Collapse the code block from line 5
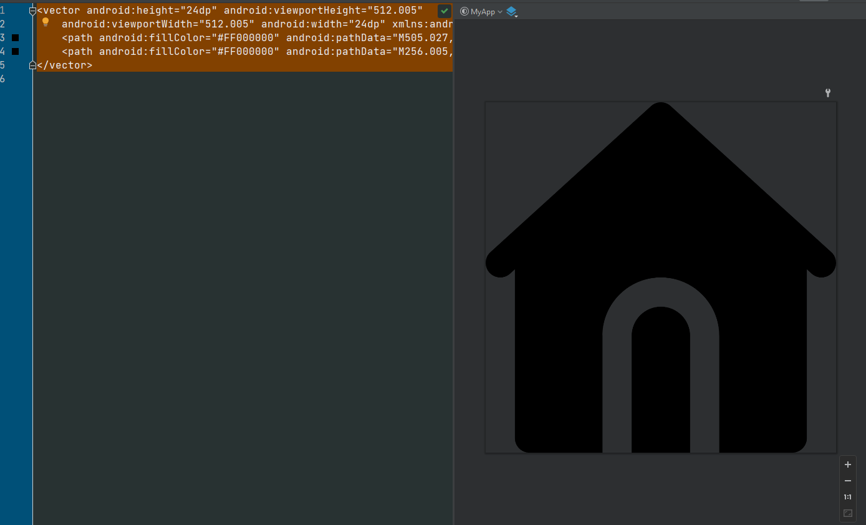This screenshot has width=866, height=525. [x=32, y=65]
